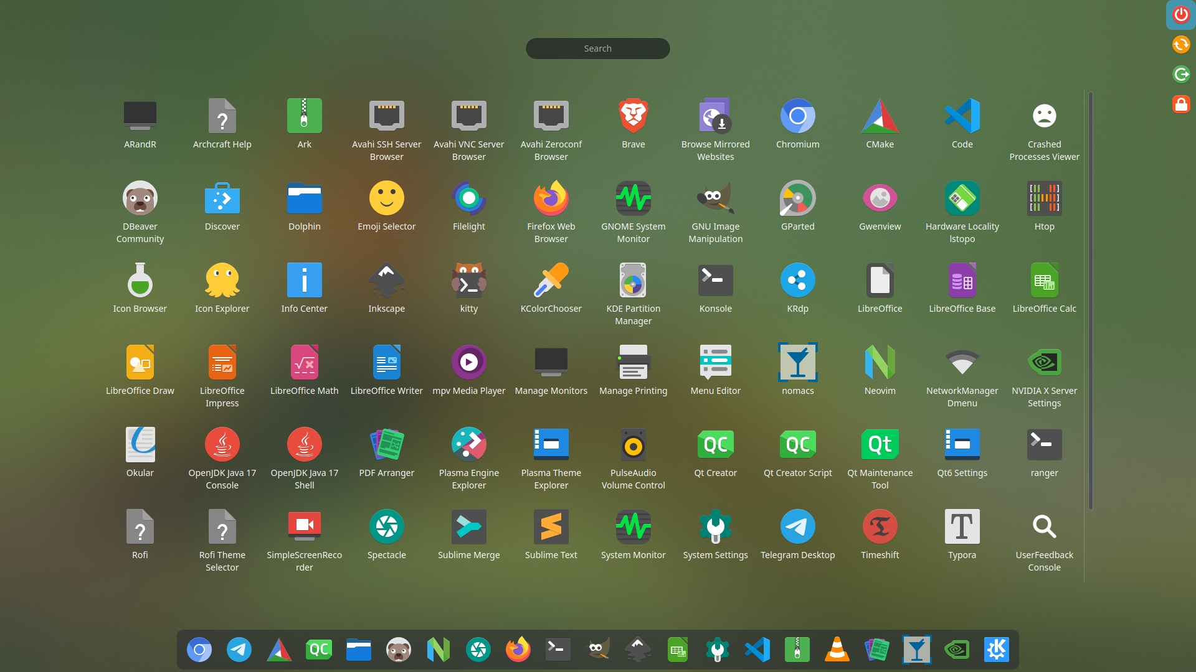Click the Telegram icon in dock
The image size is (1196, 672).
point(239,650)
